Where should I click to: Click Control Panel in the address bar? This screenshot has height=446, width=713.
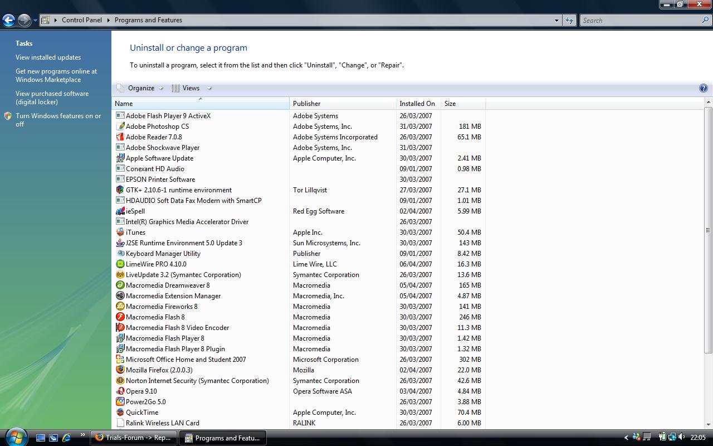(82, 20)
